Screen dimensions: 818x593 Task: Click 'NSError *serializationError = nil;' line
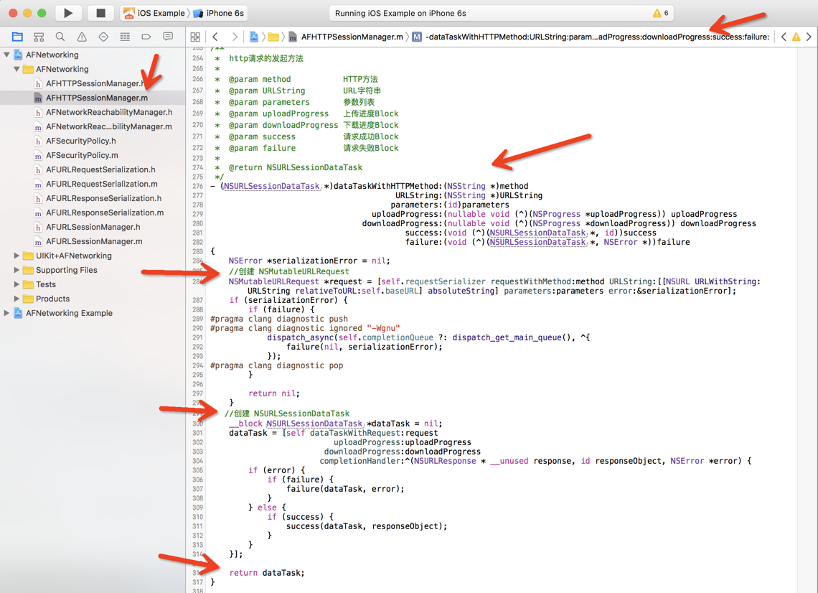[309, 261]
